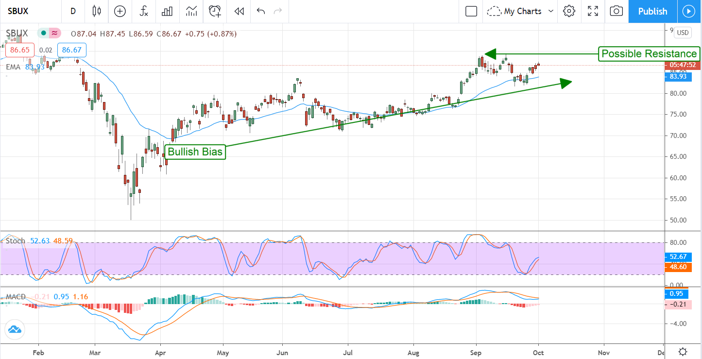
Task: Change the D time interval
Action: (x=73, y=11)
